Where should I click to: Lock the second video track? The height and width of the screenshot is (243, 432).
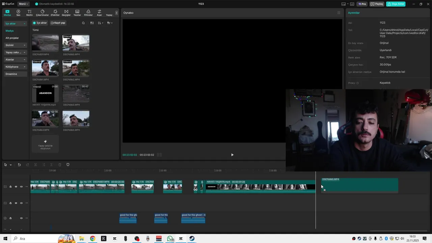point(10,203)
